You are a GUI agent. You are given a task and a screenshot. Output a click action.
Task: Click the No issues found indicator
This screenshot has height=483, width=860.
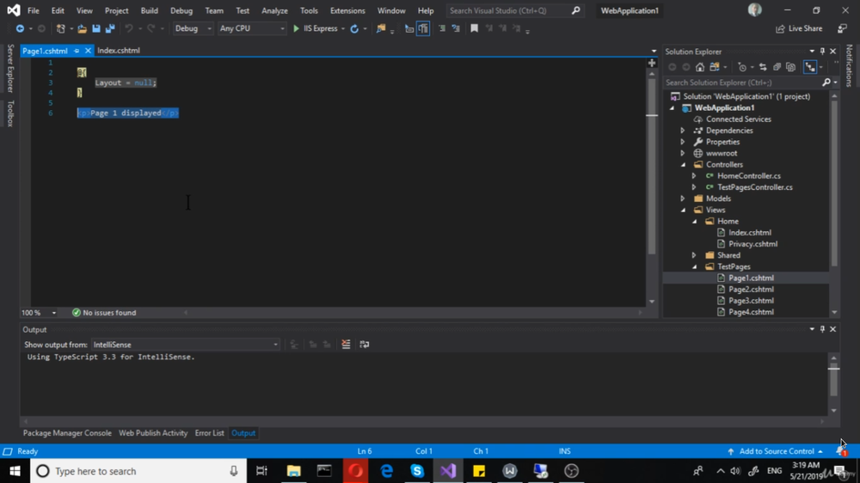coord(104,313)
